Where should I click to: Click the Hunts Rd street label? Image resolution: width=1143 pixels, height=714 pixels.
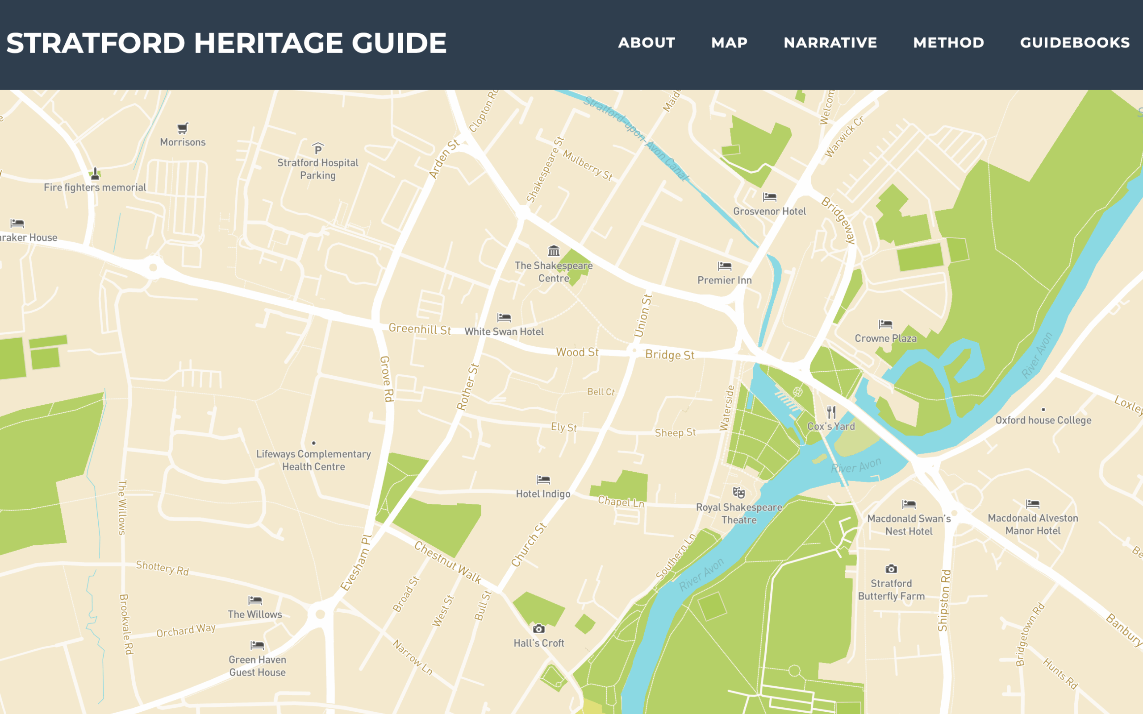click(x=1061, y=674)
